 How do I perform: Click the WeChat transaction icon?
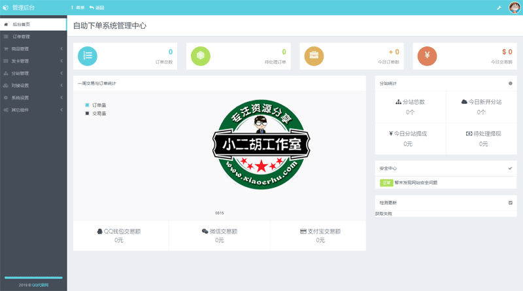(x=205, y=231)
